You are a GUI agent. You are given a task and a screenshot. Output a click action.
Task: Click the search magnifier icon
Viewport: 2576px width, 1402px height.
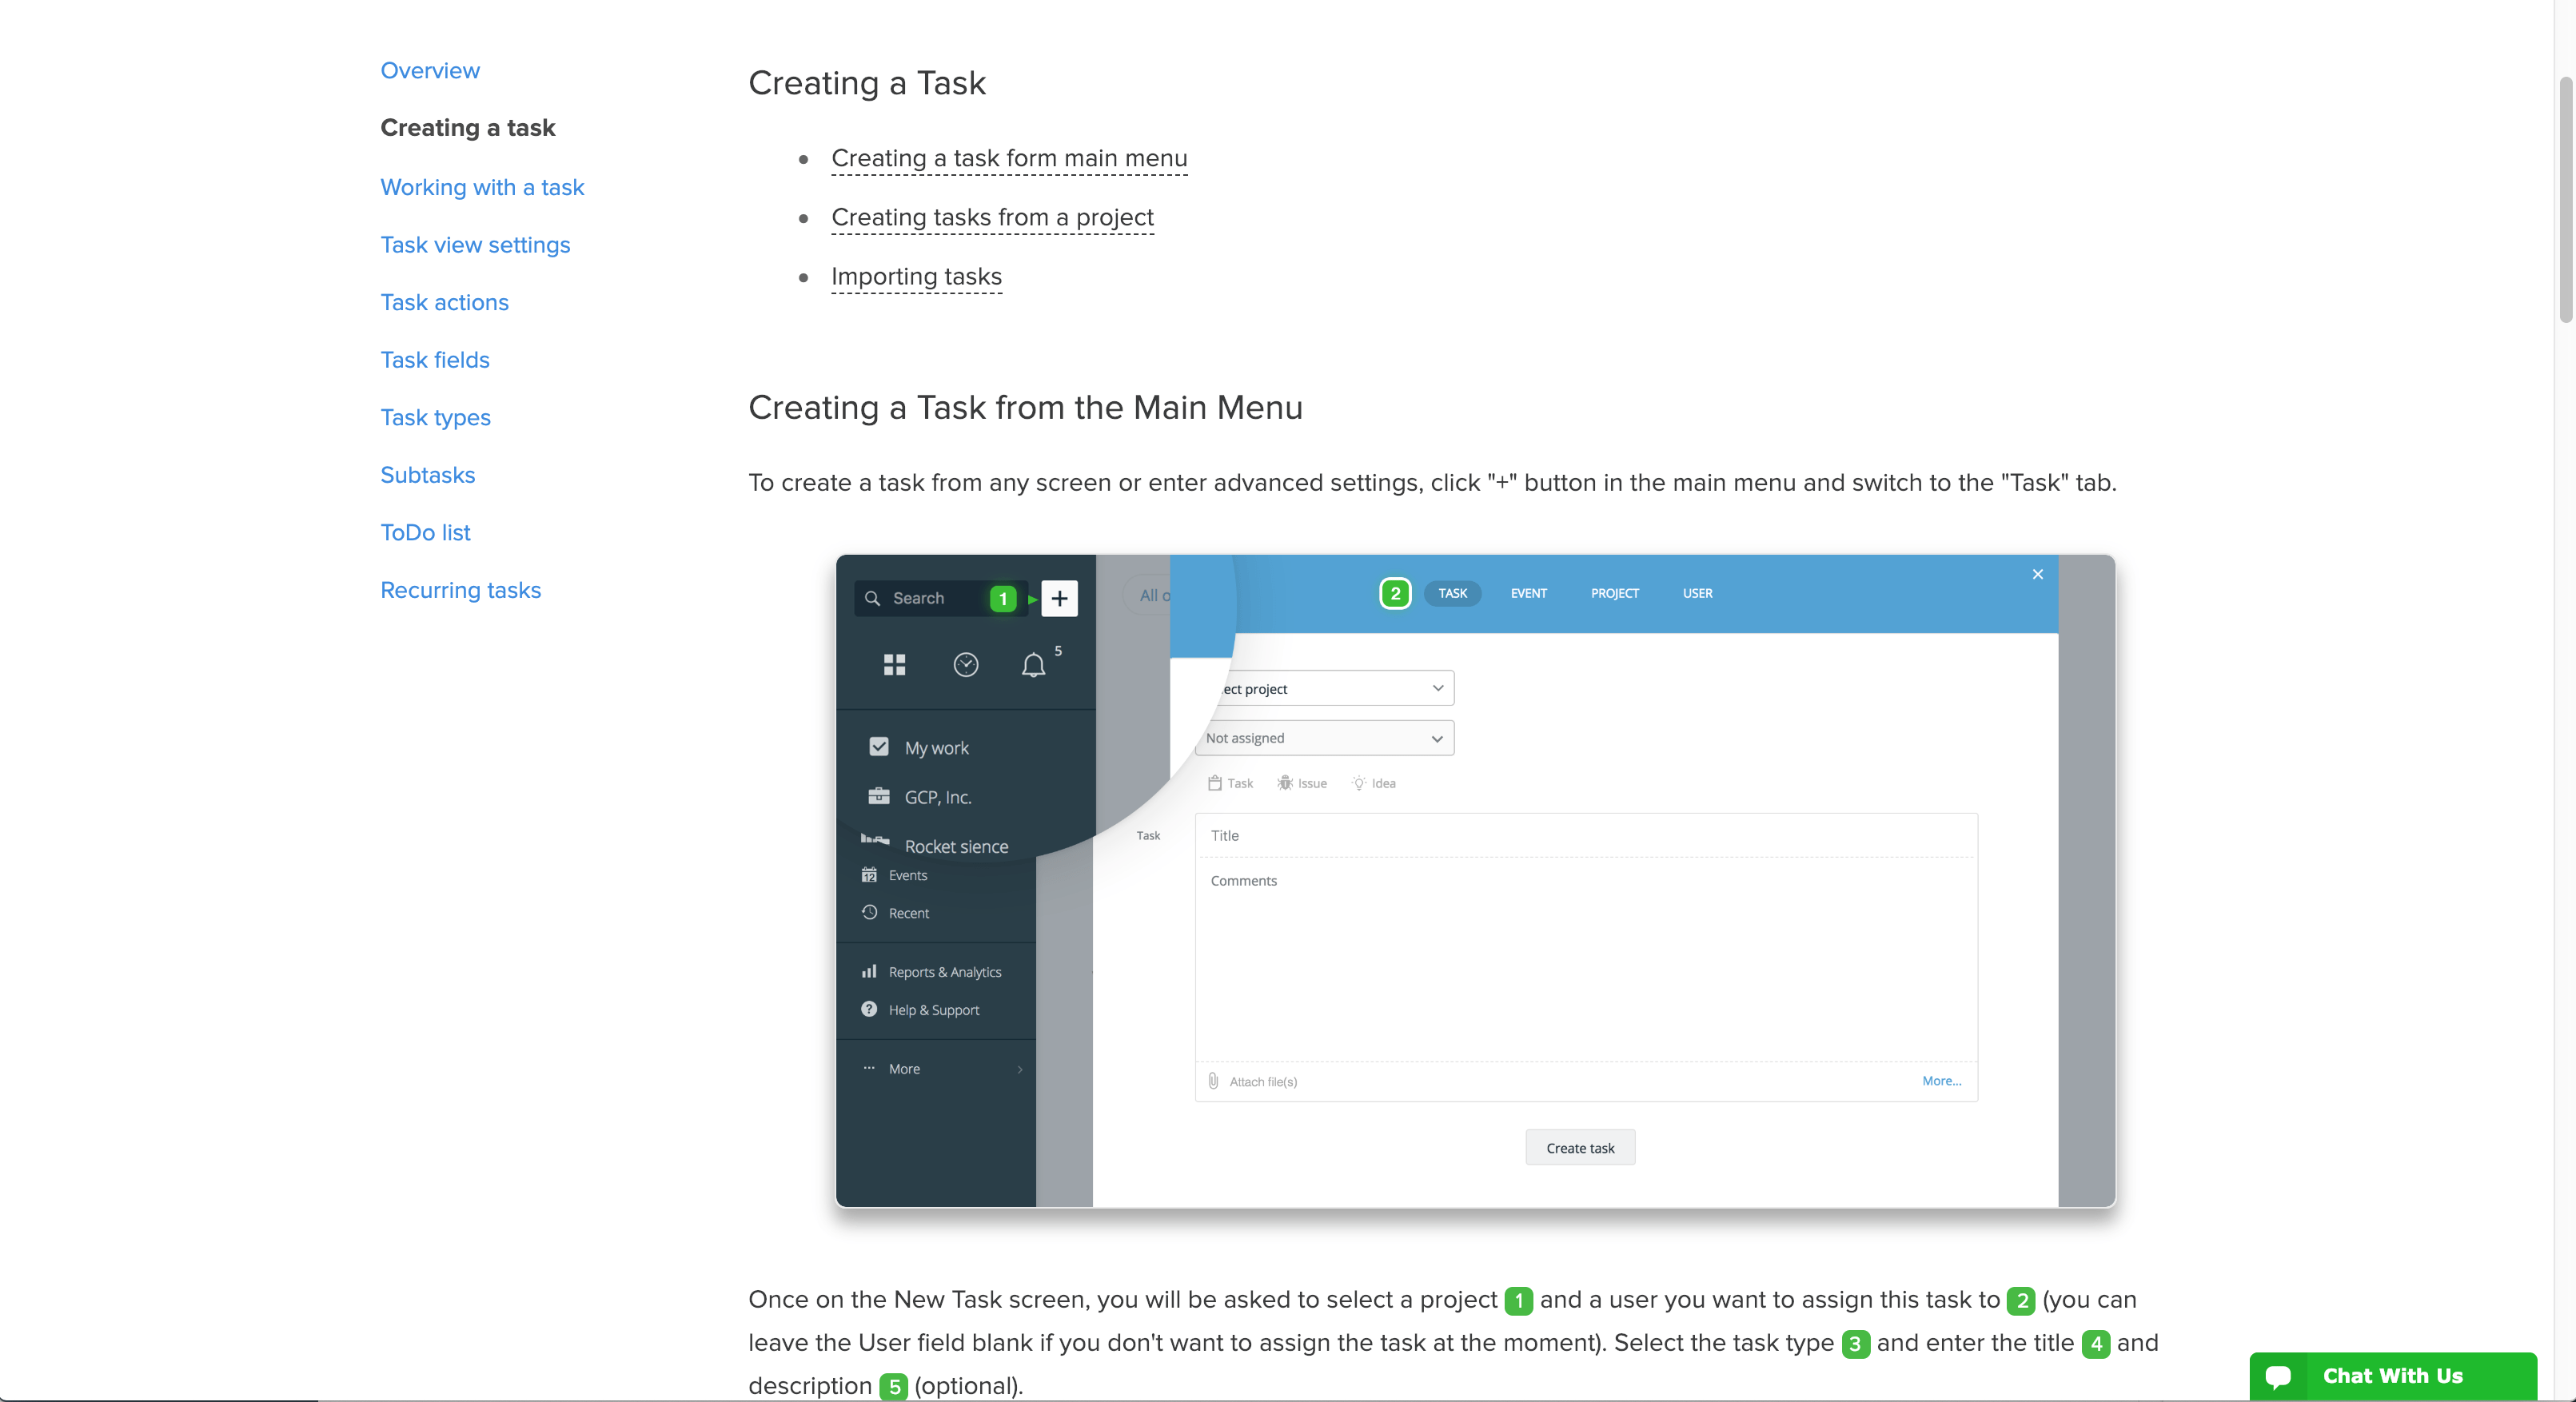pyautogui.click(x=872, y=598)
